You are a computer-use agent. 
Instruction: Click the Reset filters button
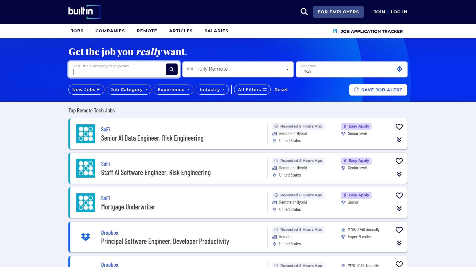point(281,89)
